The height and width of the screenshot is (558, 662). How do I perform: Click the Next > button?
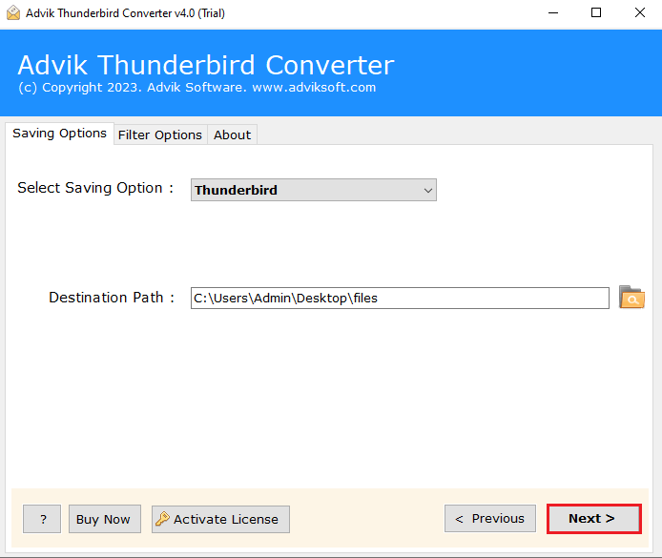tap(594, 519)
